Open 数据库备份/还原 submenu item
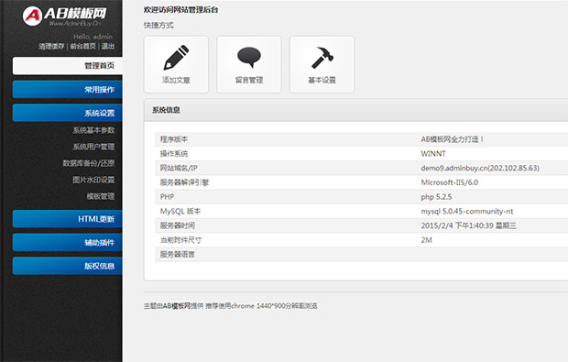The width and height of the screenshot is (568, 362). pyautogui.click(x=88, y=163)
